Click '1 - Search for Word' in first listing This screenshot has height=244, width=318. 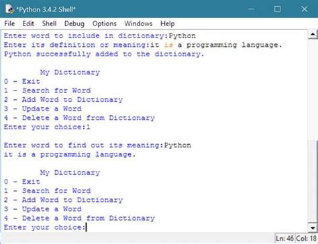(x=47, y=90)
